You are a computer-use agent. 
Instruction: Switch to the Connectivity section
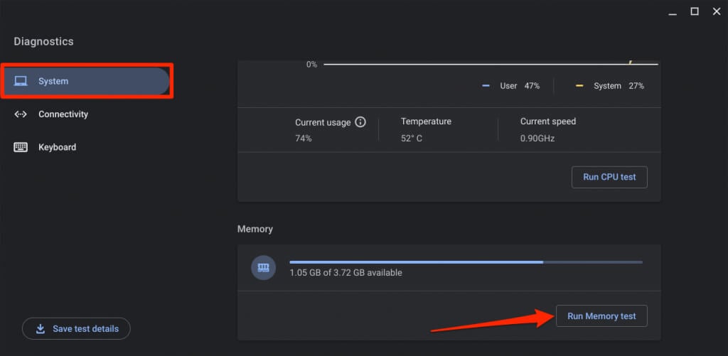point(63,114)
